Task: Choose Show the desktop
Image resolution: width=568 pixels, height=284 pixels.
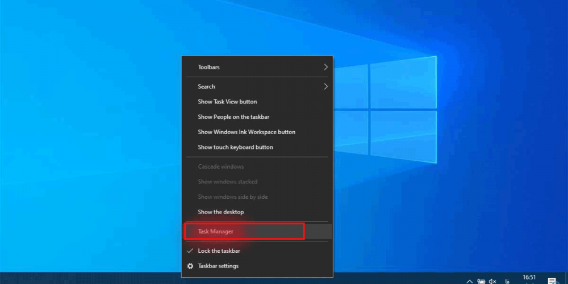Action: pyautogui.click(x=257, y=212)
